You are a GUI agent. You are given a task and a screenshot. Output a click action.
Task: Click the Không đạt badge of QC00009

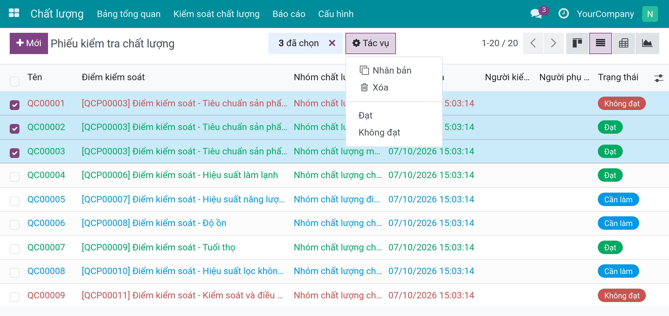click(622, 295)
